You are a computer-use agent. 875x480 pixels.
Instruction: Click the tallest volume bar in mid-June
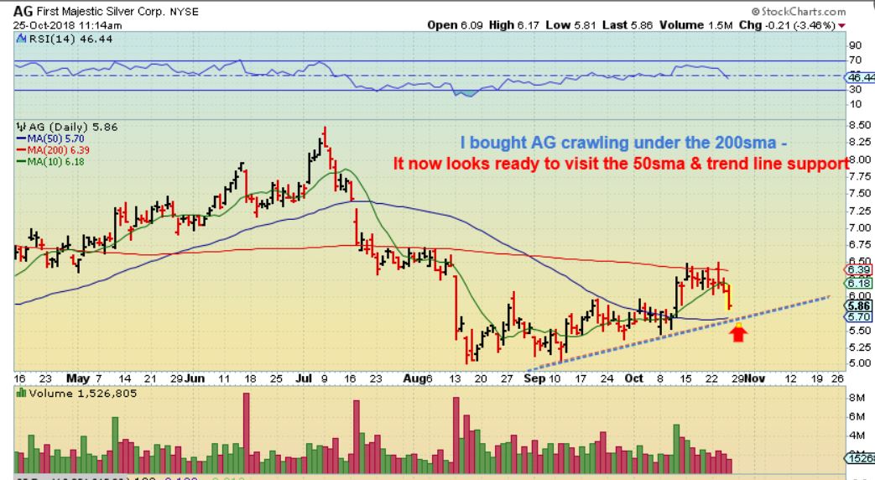point(246,433)
